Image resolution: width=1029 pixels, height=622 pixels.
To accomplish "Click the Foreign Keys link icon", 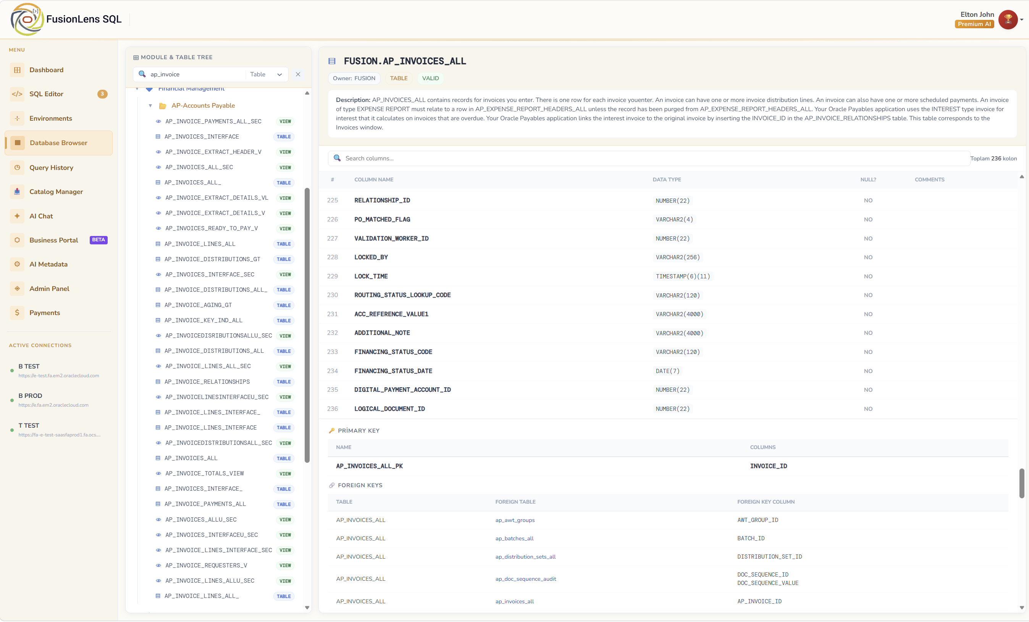I will coord(331,485).
